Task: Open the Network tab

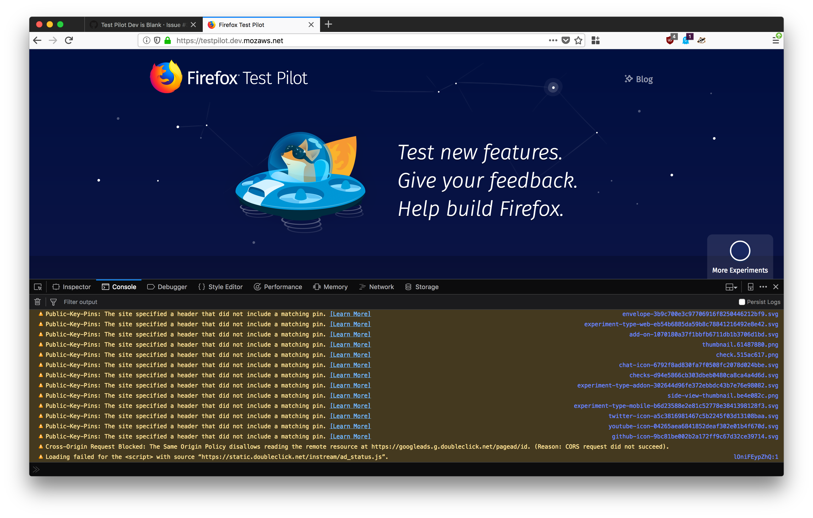Action: pos(376,287)
